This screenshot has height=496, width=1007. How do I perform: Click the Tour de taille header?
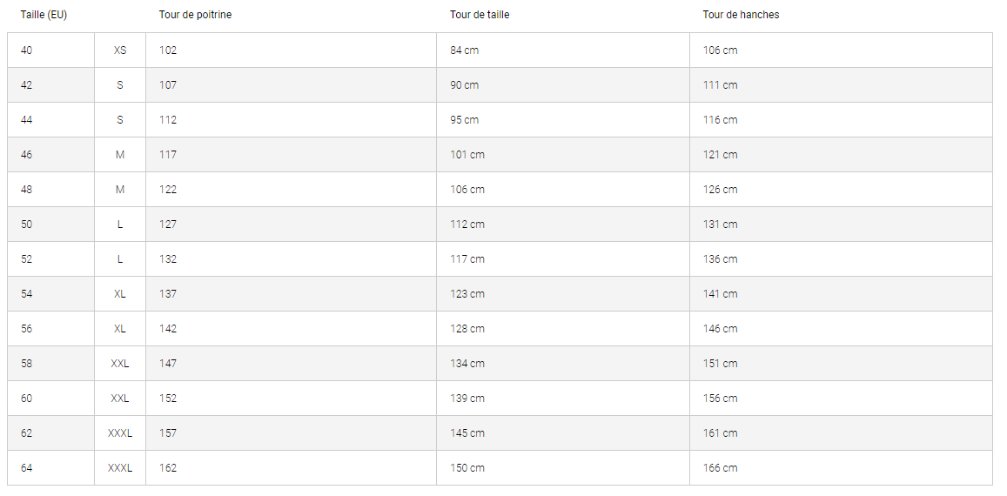pyautogui.click(x=480, y=15)
